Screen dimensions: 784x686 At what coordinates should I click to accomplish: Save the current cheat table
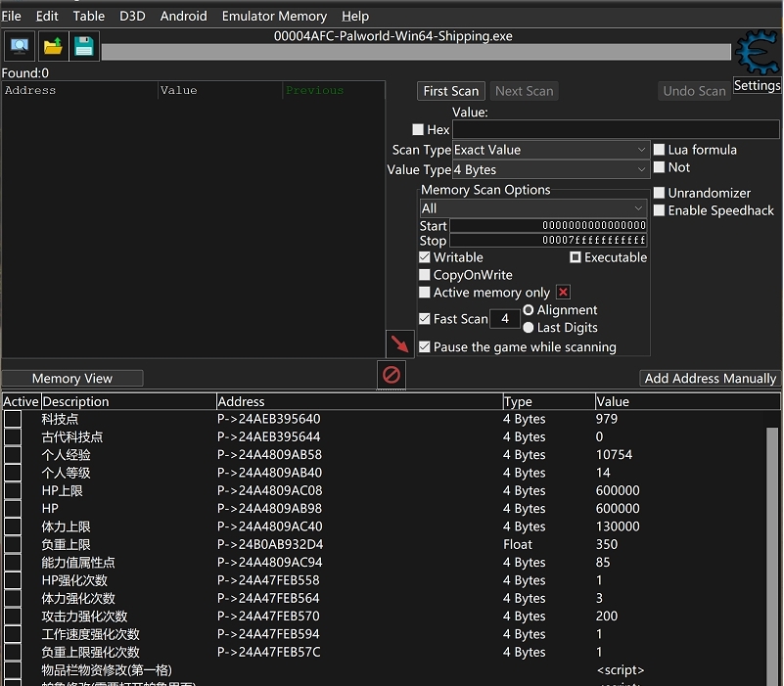[84, 45]
